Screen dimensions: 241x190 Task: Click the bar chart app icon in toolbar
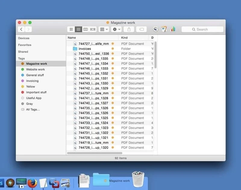click(x=173, y=29)
